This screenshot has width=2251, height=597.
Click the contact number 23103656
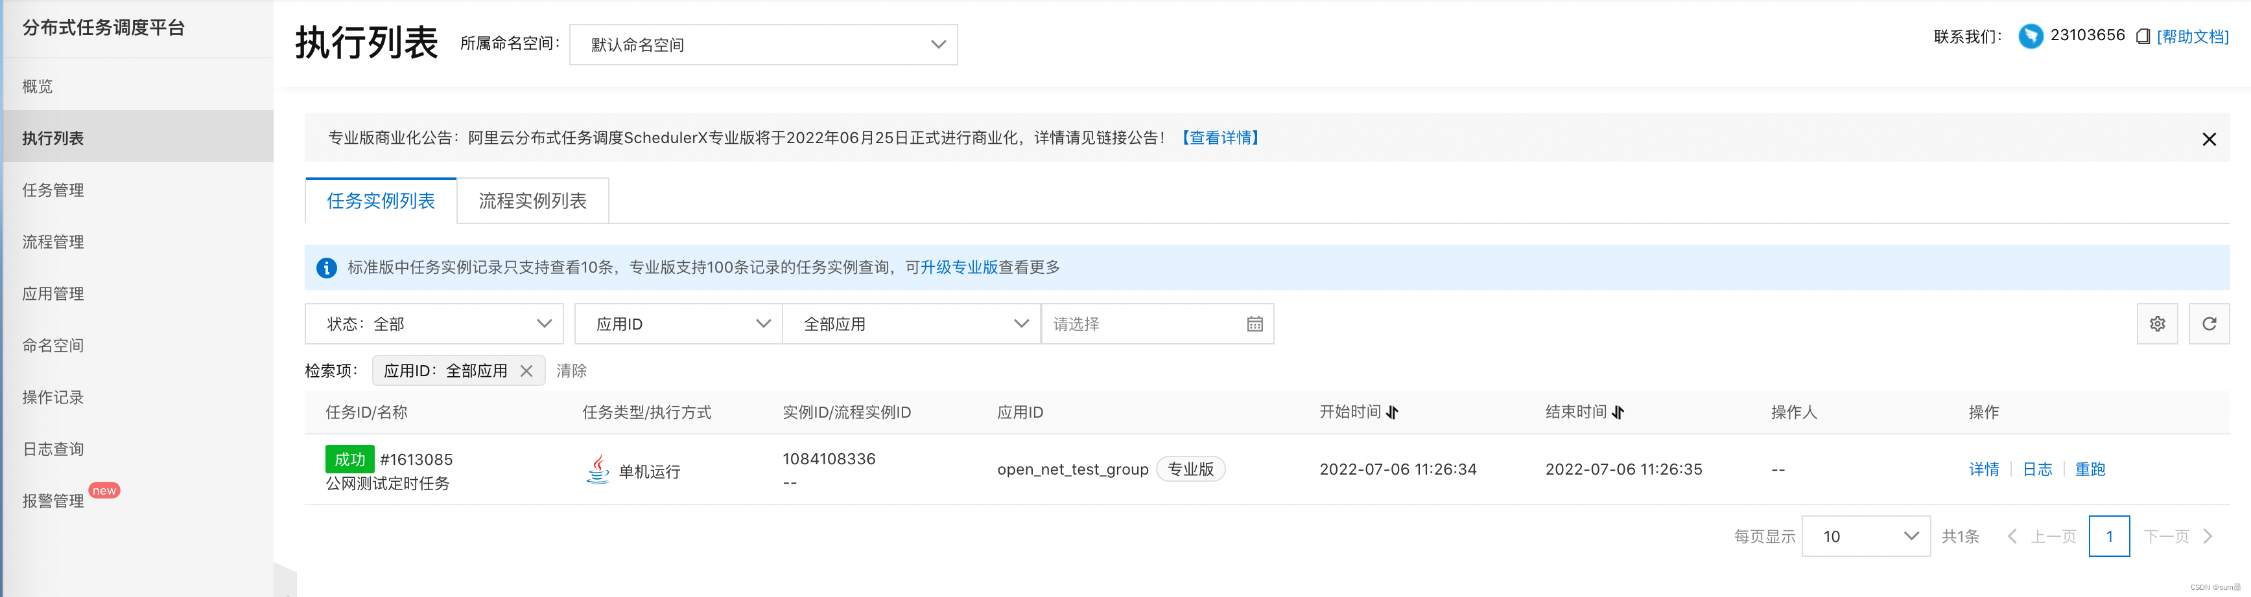pyautogui.click(x=2087, y=35)
